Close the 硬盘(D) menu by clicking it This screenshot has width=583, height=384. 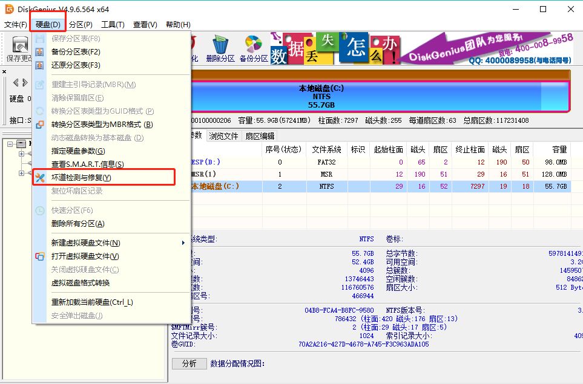[48, 25]
